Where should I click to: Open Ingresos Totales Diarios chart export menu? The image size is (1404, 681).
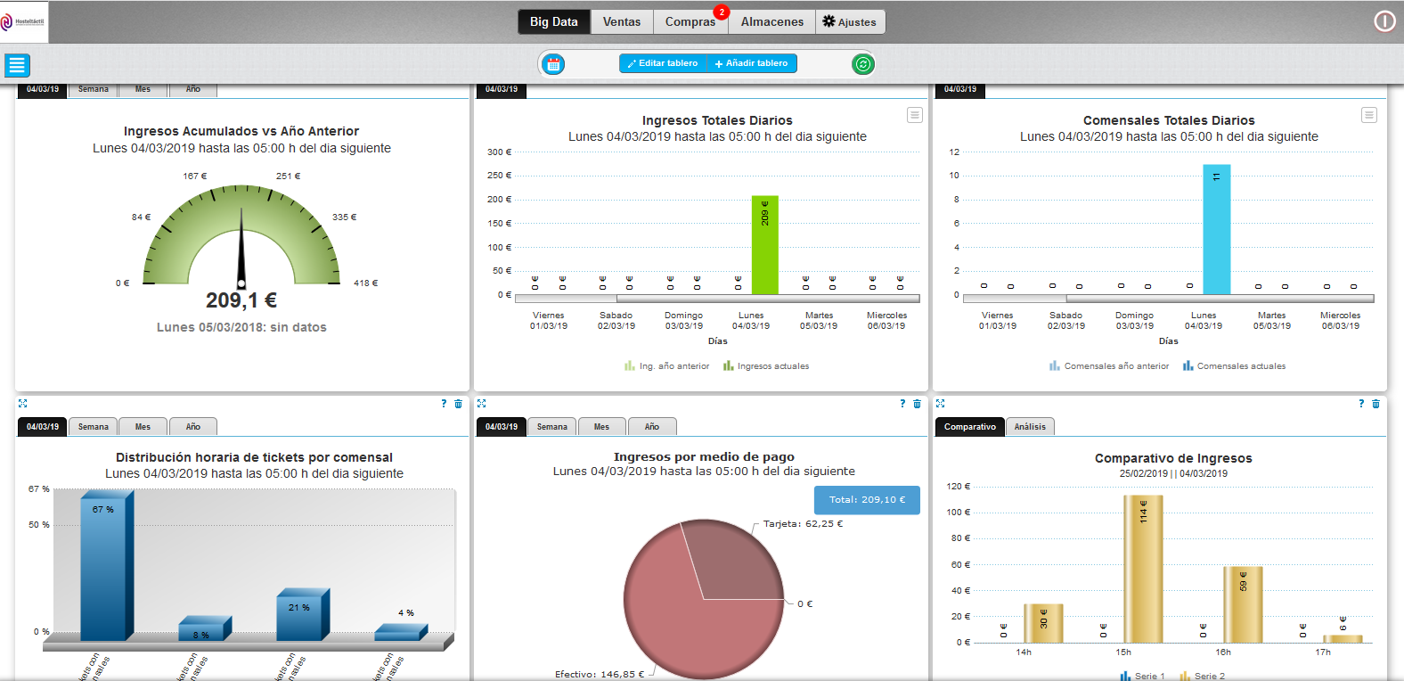(914, 115)
